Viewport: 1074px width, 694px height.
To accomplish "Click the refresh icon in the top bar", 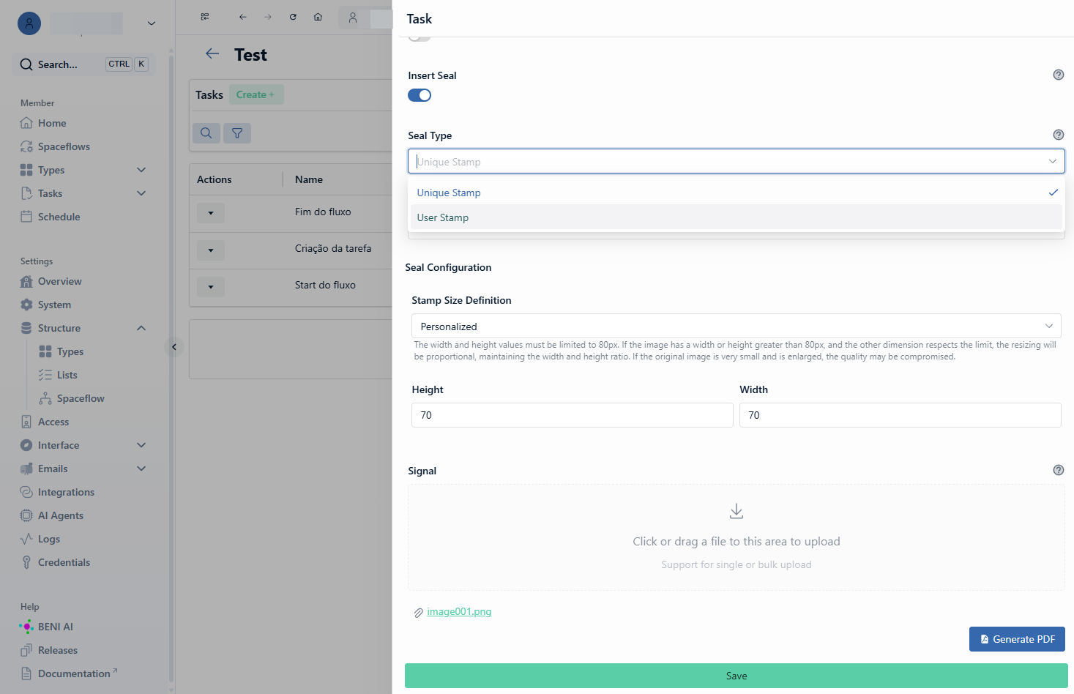I will tap(293, 17).
